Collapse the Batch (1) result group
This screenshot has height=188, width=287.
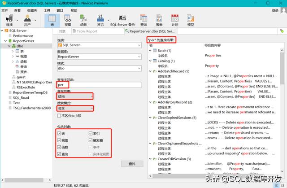tap(150, 50)
